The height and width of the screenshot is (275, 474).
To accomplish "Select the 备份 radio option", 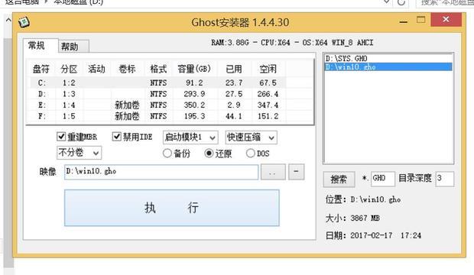I will click(x=167, y=154).
